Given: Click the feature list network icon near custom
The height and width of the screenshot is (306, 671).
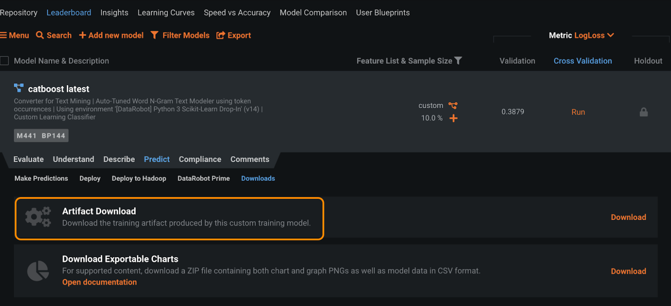Looking at the screenshot, I should (453, 105).
